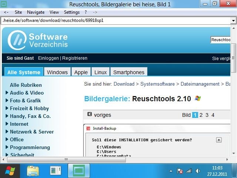Click the 'voriges' previous image link
This screenshot has height=178, width=237.
tap(103, 115)
